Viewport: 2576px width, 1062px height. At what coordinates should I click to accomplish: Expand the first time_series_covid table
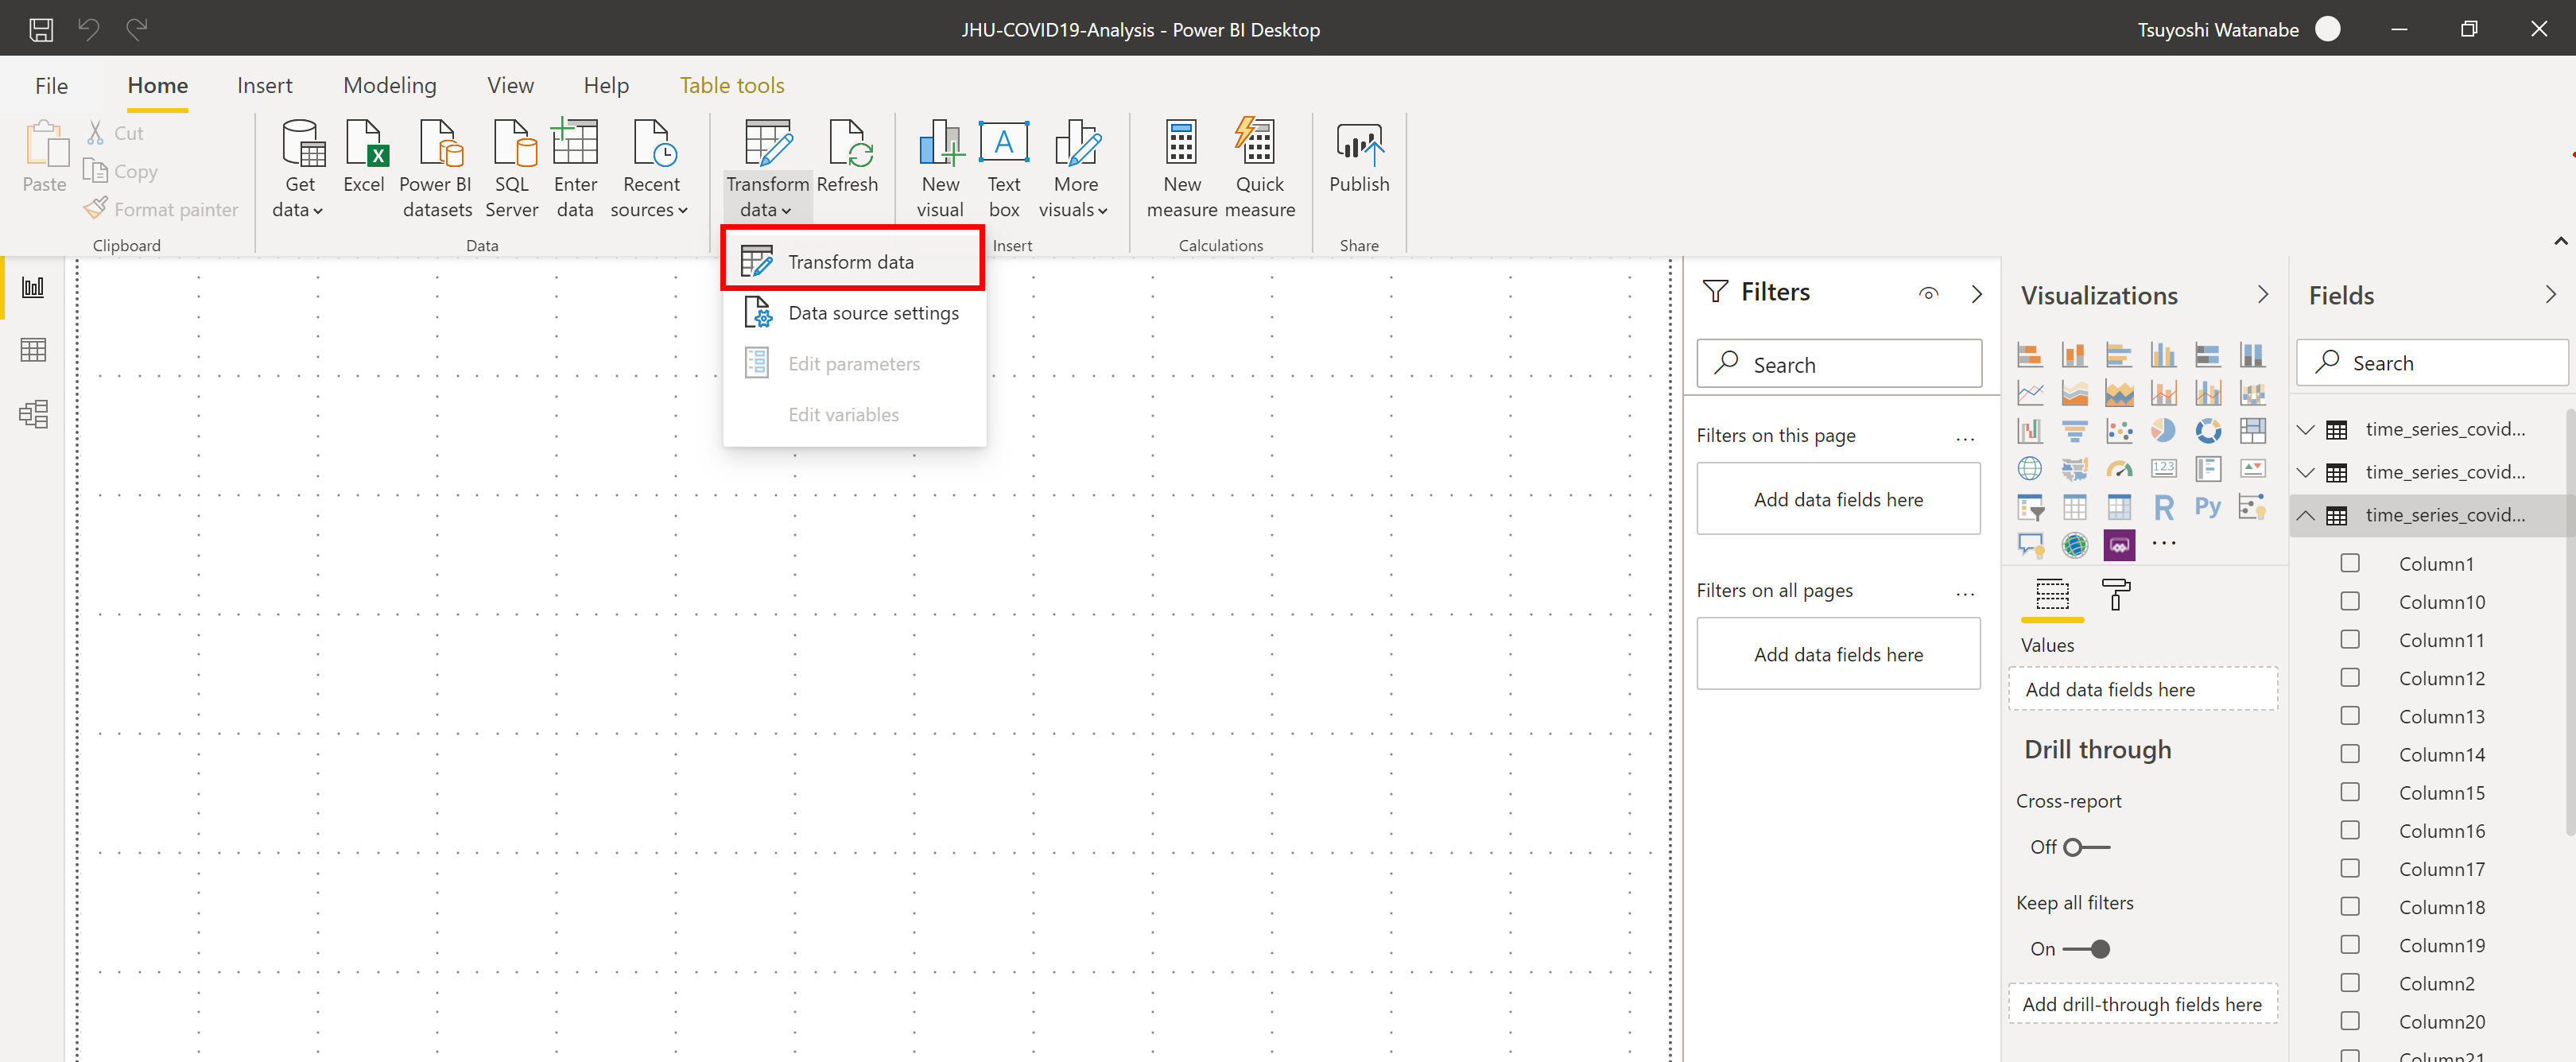click(x=2306, y=429)
